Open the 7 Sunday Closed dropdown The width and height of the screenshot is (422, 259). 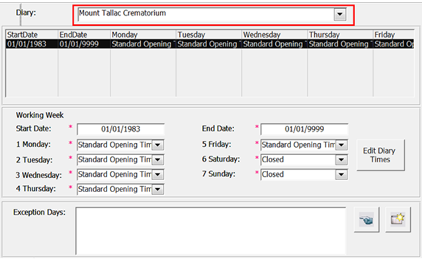341,175
